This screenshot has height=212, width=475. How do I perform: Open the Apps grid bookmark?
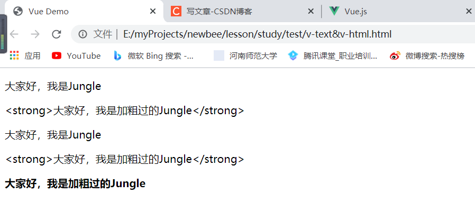(25, 56)
